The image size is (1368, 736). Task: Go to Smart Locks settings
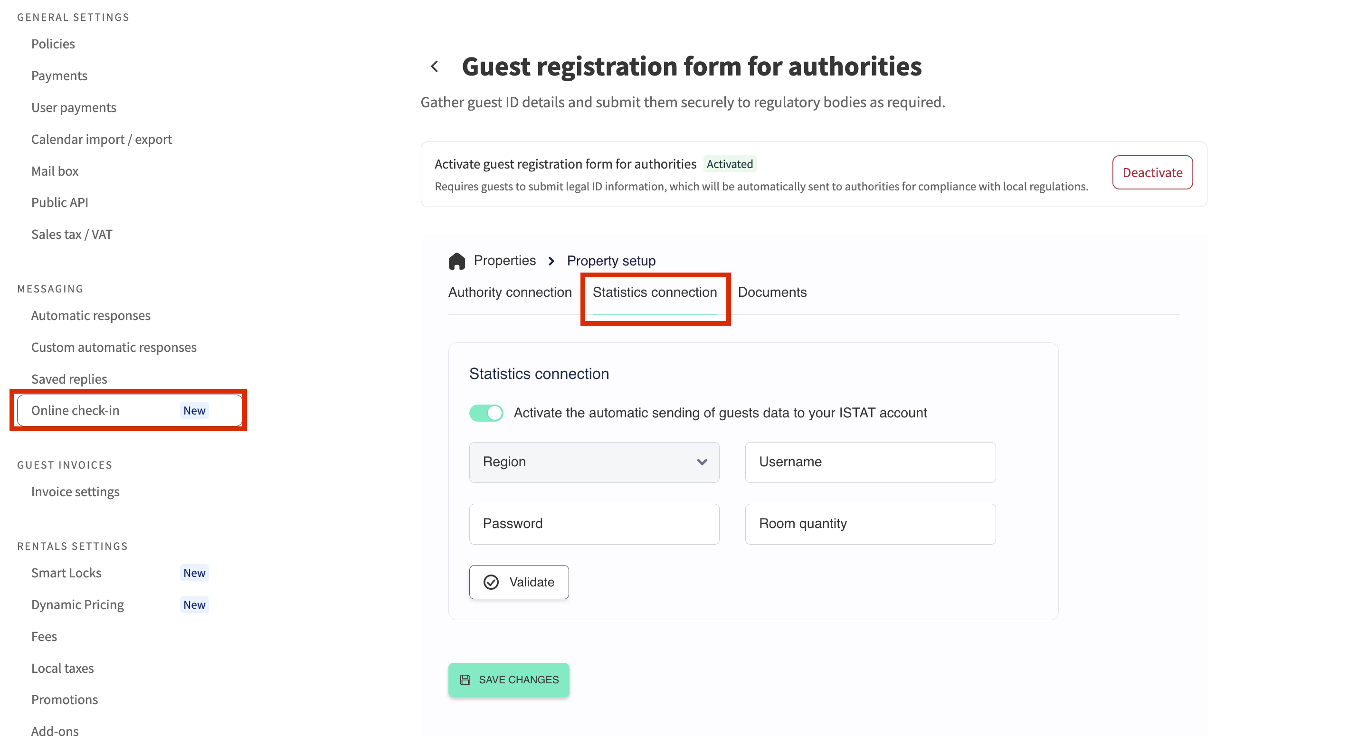(66, 573)
